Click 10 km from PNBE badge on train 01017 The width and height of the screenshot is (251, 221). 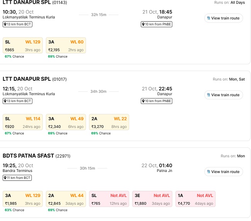point(157,101)
